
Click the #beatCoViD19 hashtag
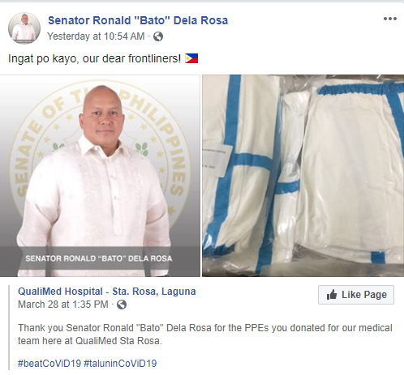click(49, 363)
